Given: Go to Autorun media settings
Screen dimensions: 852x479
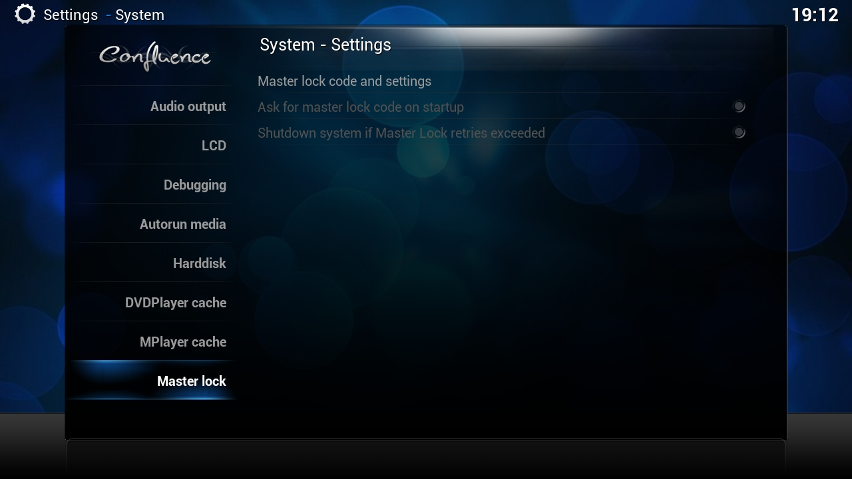Looking at the screenshot, I should pyautogui.click(x=152, y=224).
